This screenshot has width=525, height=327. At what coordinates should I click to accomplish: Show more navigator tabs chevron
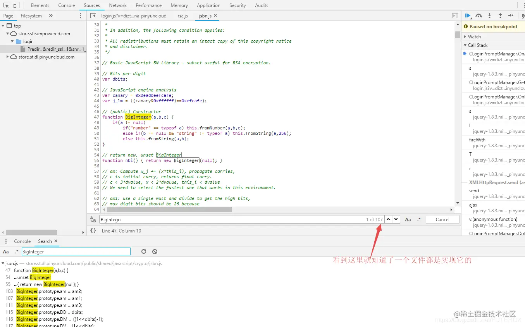pyautogui.click(x=51, y=16)
